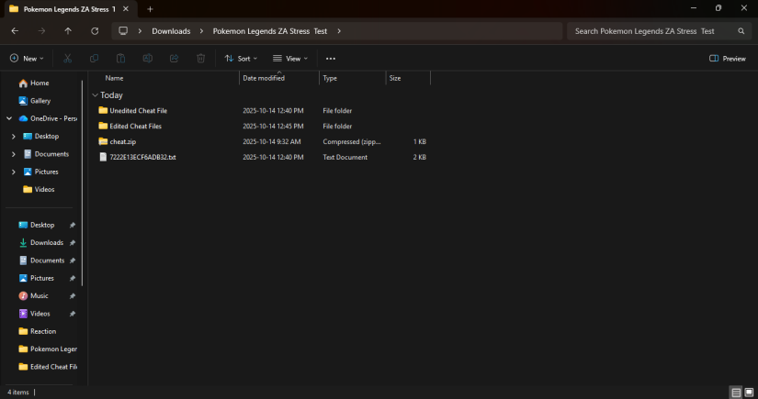Collapse the Today group

(x=96, y=95)
